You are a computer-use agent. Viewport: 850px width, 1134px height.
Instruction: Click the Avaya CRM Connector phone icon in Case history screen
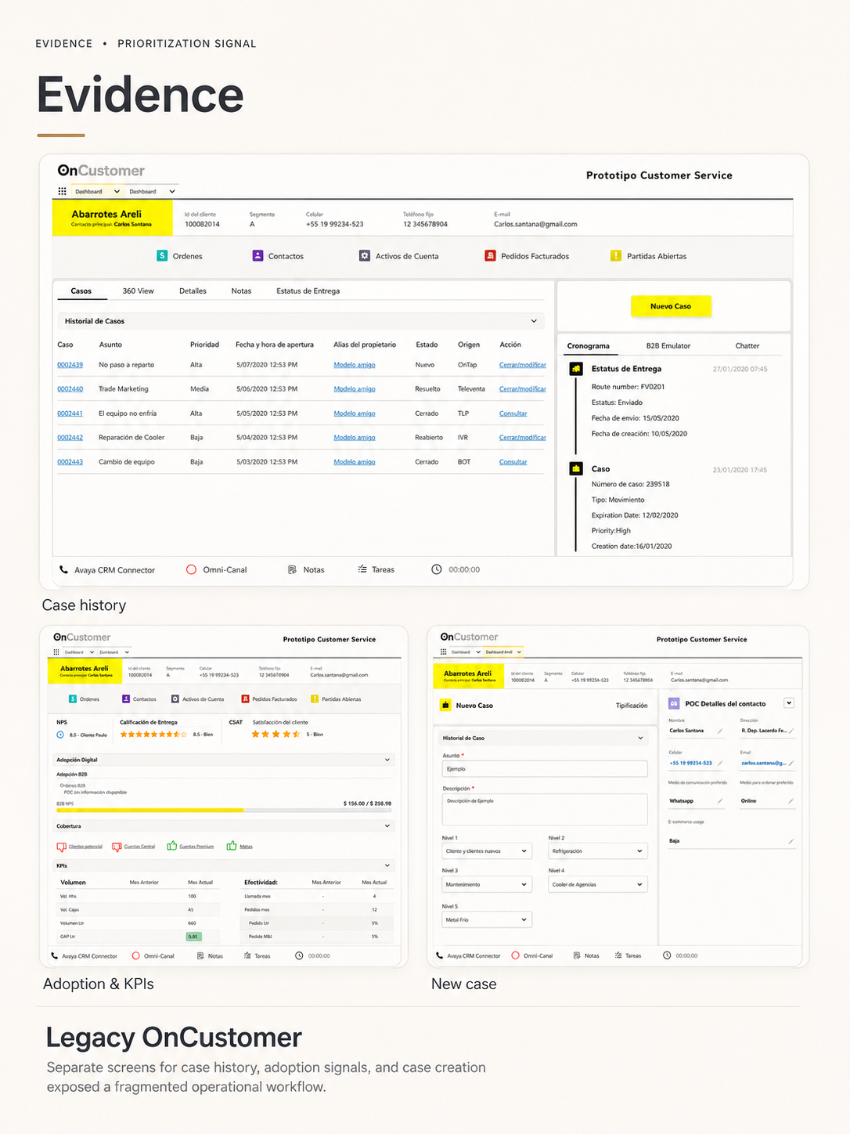(64, 569)
